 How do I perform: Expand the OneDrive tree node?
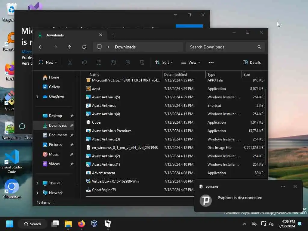(x=37, y=97)
